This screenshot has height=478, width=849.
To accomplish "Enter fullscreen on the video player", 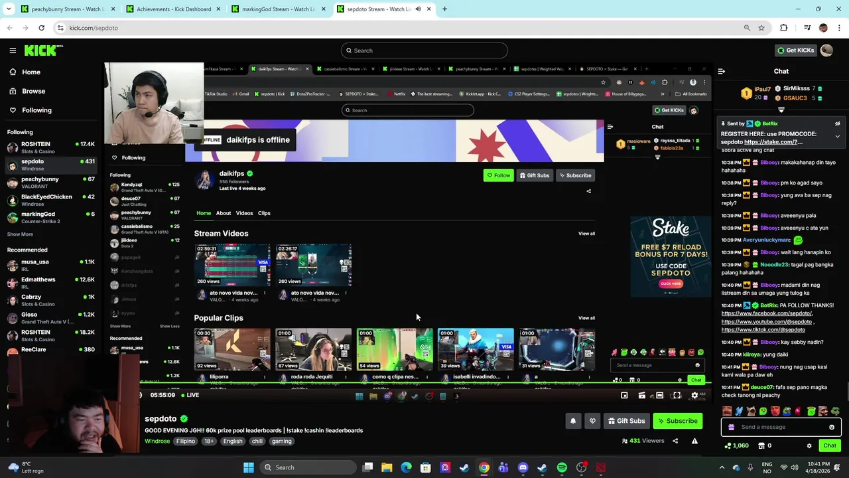I will point(677,396).
